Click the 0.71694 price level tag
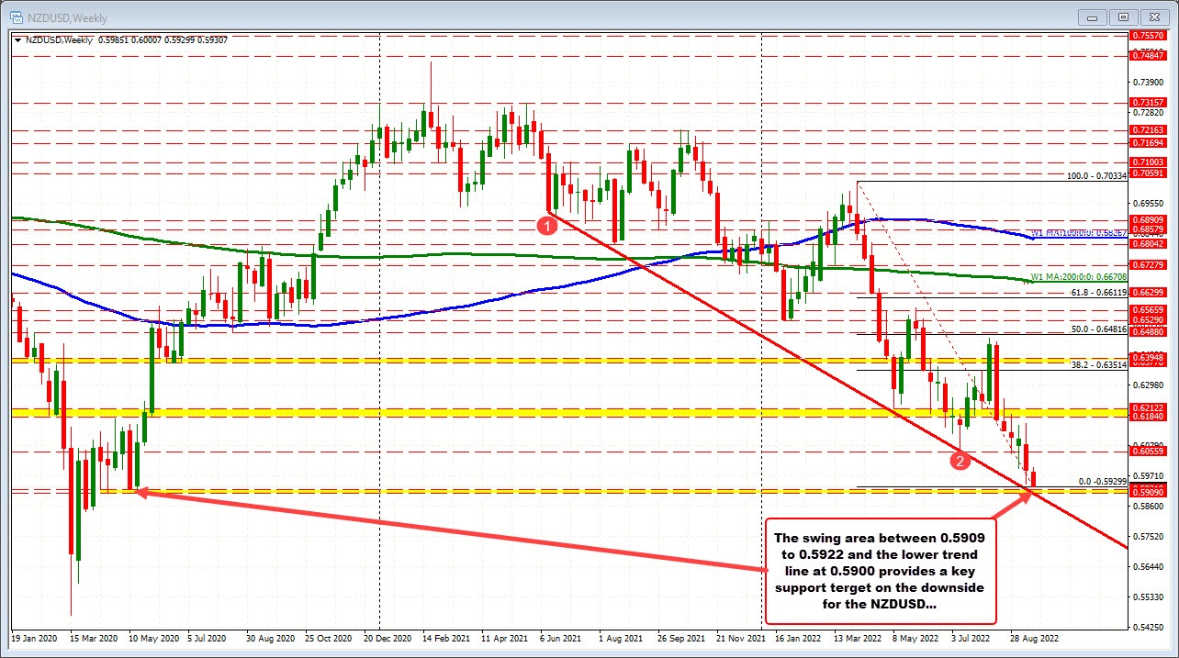 click(x=1149, y=143)
